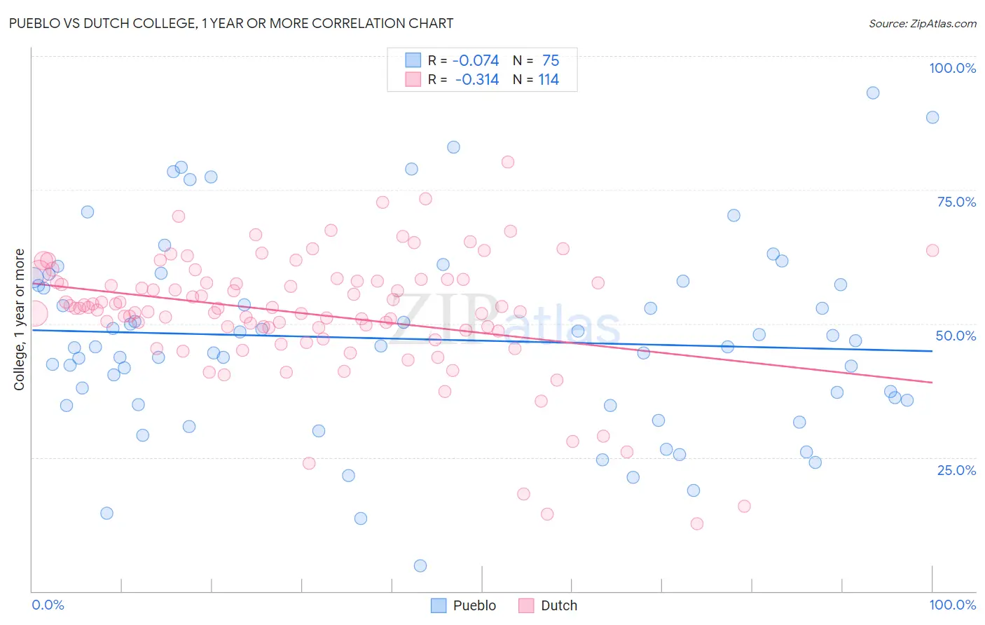Click the 0.0% x-axis label
The image size is (985, 625).
(48, 605)
